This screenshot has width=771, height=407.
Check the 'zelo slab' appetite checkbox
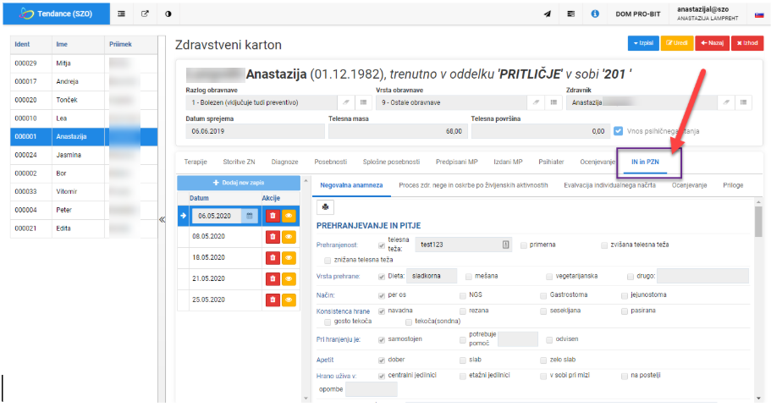pyautogui.click(x=543, y=360)
